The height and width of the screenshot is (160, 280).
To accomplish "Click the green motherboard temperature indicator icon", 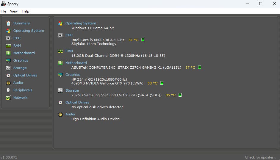I will [x=200, y=67].
